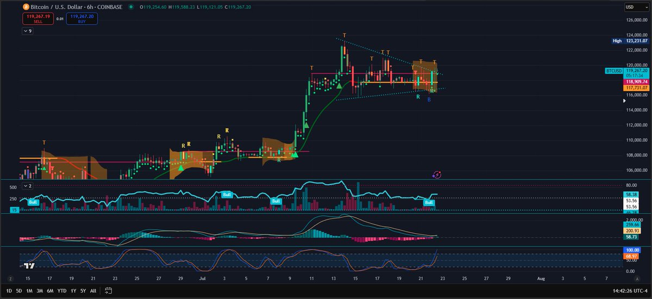Click the 0.01 spread value

coord(60,19)
